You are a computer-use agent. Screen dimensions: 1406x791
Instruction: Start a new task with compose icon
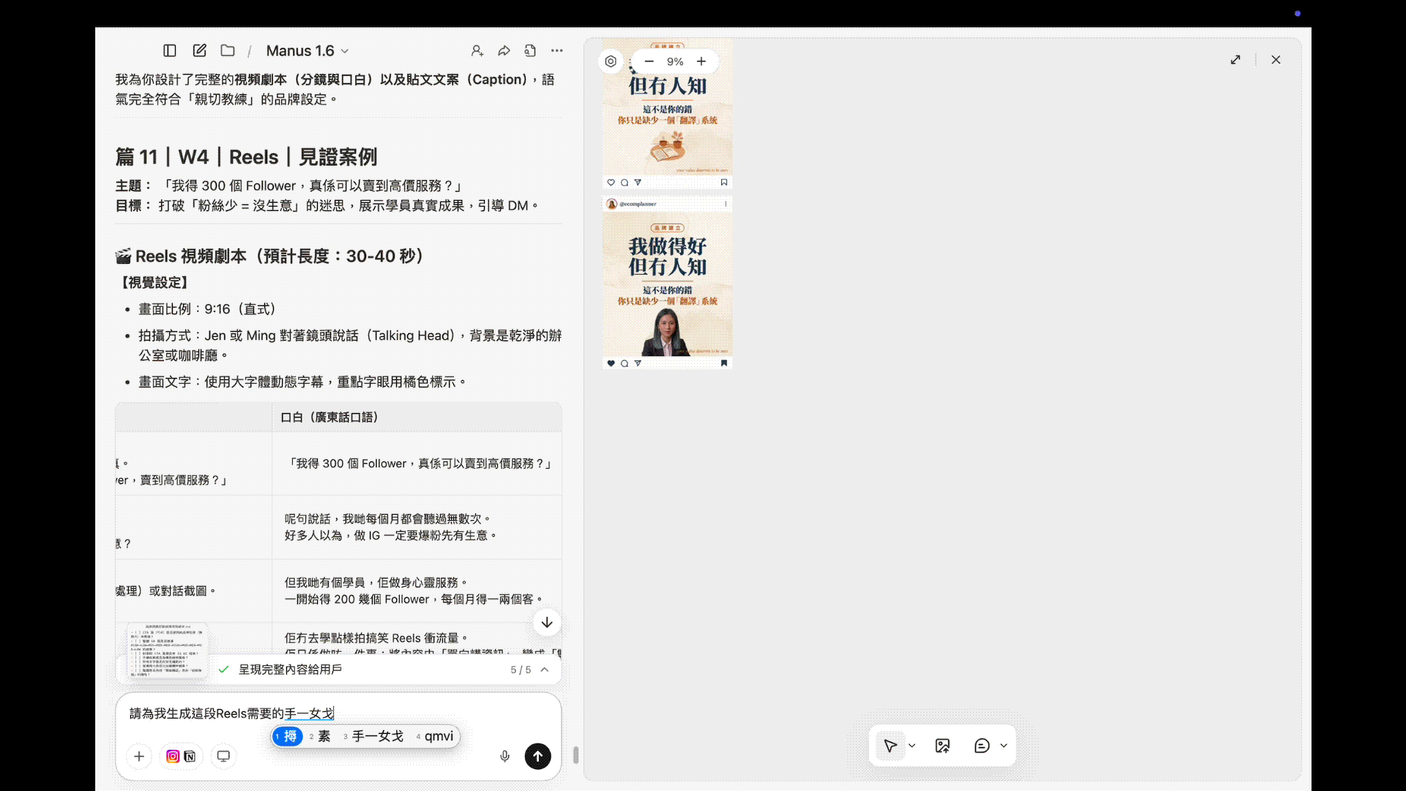[x=199, y=51]
